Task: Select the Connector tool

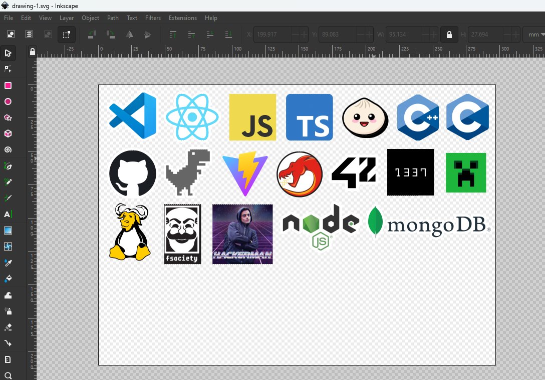Action: pos(8,343)
